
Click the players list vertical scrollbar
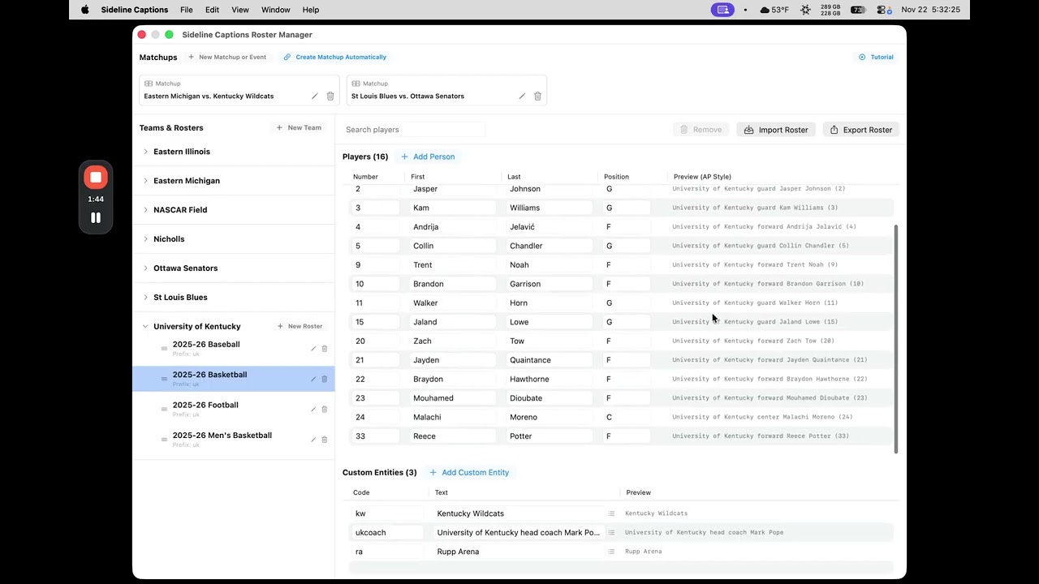[x=896, y=339]
